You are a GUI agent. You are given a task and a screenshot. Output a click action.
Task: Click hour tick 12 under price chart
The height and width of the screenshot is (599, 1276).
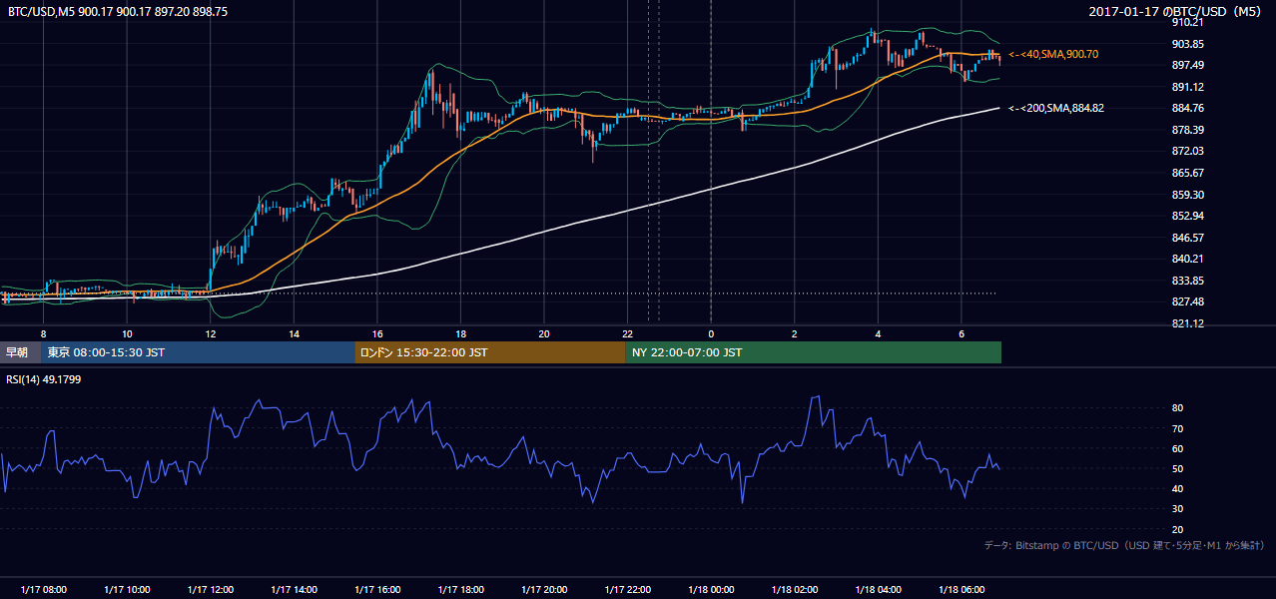[211, 333]
